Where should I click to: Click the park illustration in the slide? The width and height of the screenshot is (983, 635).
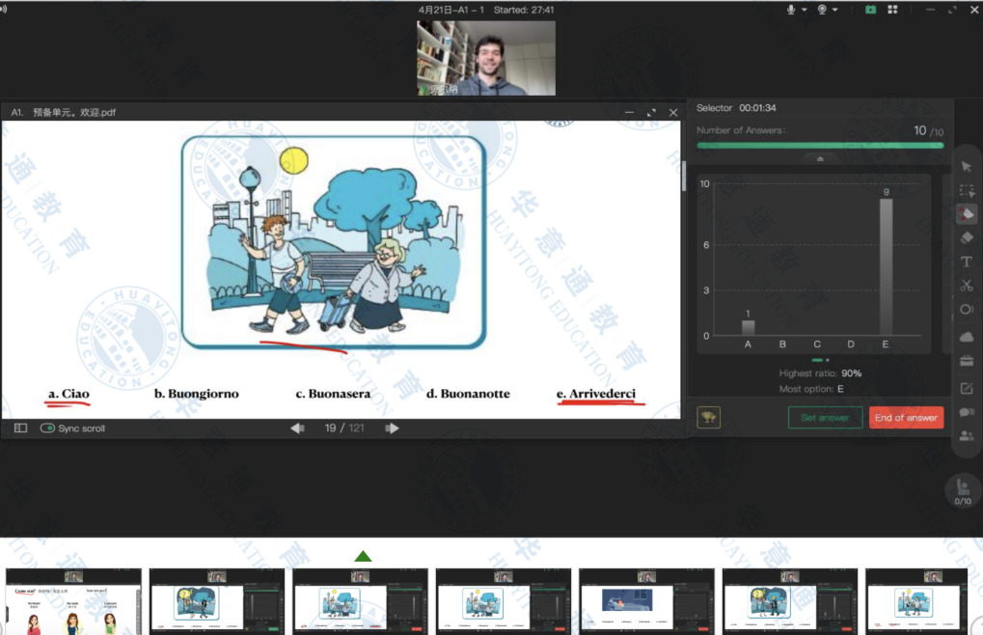[x=334, y=242]
